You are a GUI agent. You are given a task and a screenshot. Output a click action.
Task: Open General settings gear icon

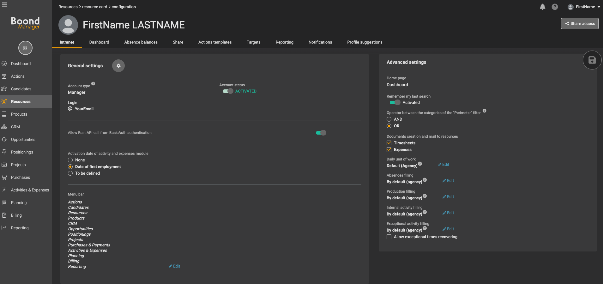click(x=118, y=66)
